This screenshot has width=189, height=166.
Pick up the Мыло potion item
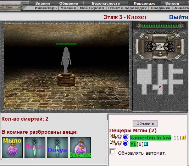[12, 148]
